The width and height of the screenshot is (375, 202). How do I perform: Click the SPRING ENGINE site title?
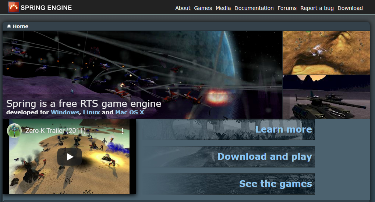point(46,8)
